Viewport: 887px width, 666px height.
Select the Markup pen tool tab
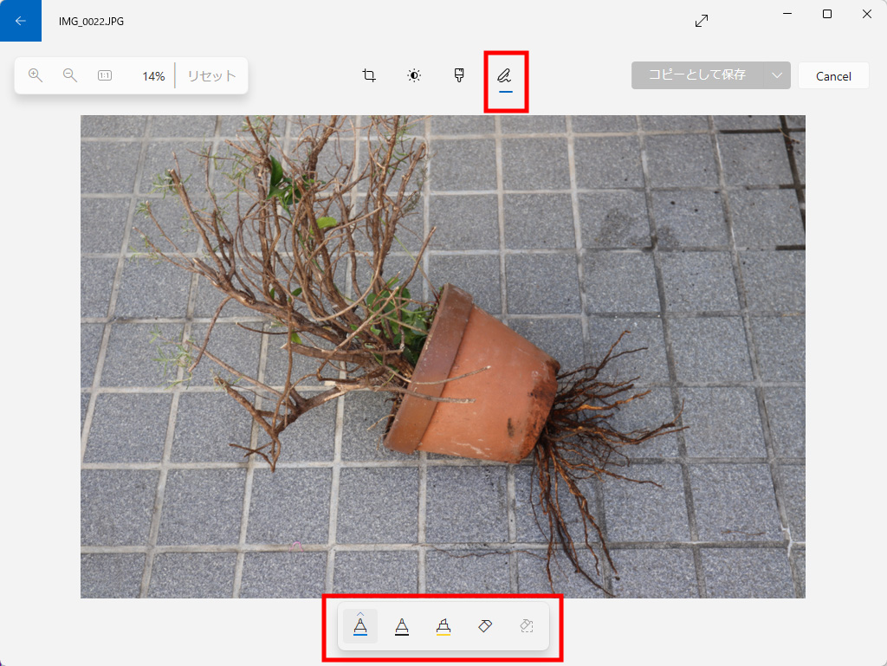coord(505,76)
